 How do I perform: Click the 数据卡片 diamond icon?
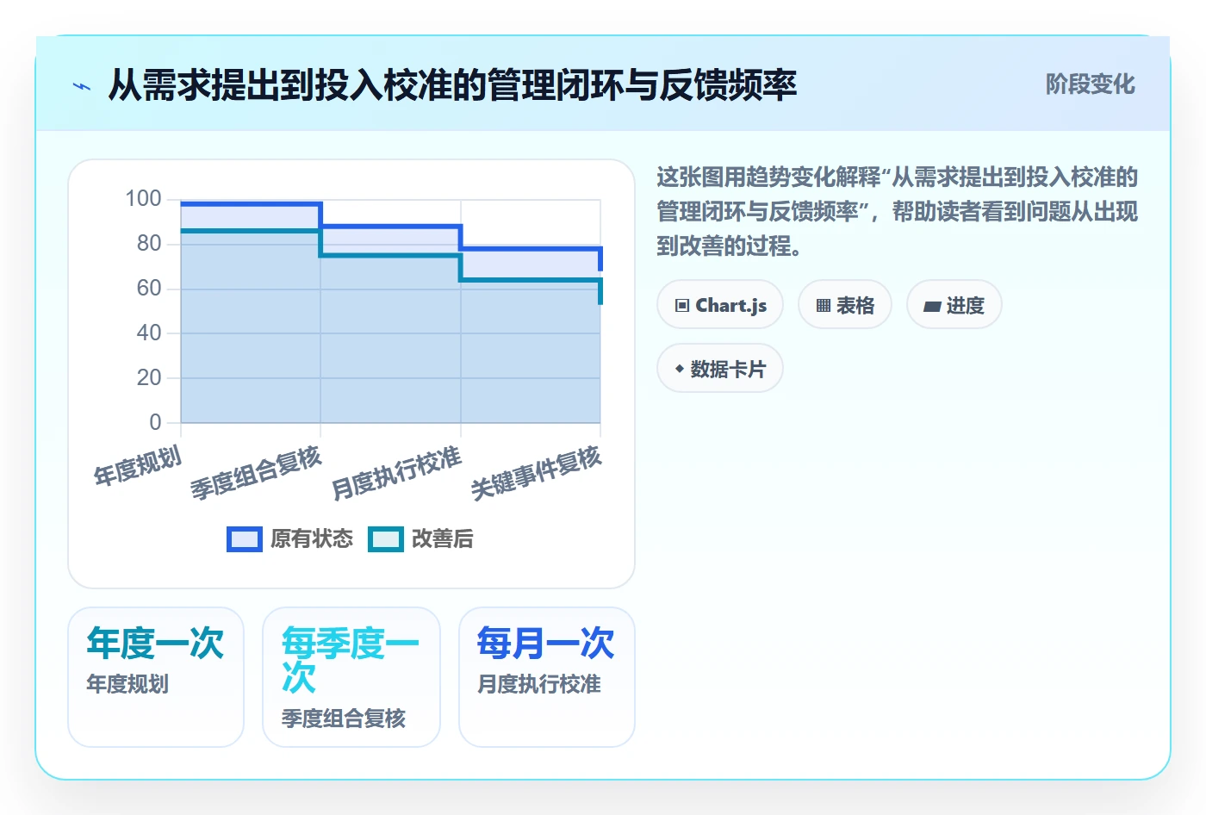tap(680, 369)
